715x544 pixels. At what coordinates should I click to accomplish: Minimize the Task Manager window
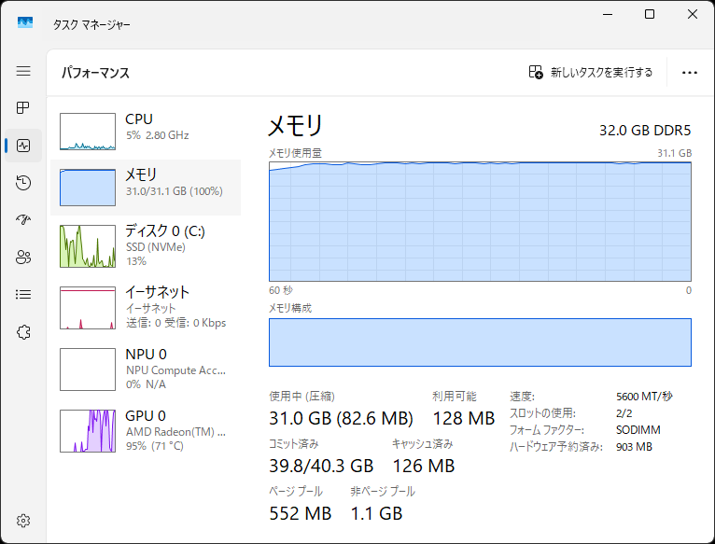pos(608,14)
